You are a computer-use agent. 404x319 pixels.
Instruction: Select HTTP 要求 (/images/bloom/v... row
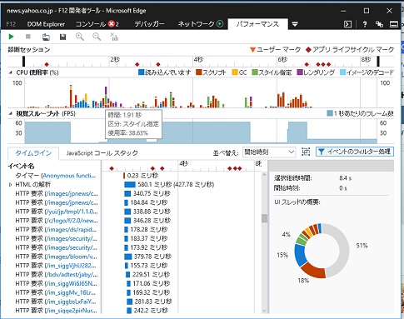tap(56, 257)
